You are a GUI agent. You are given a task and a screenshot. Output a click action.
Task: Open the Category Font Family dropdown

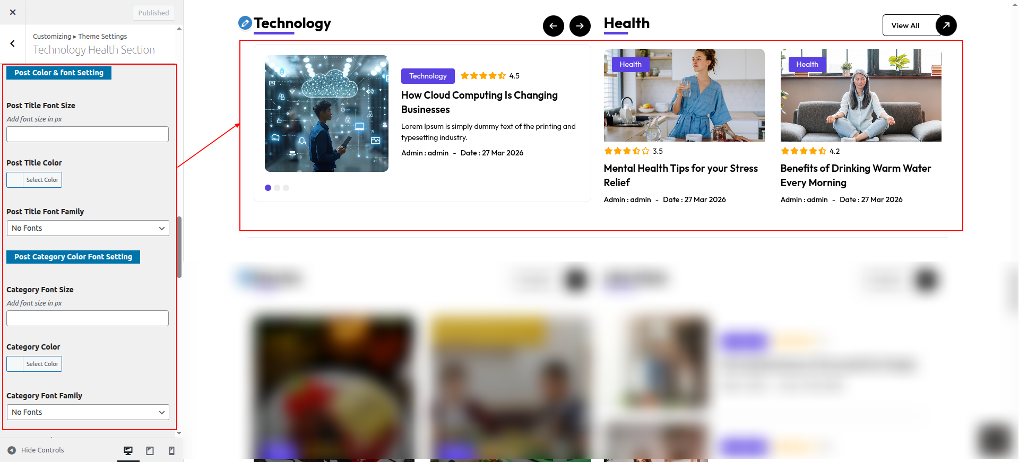click(x=88, y=412)
